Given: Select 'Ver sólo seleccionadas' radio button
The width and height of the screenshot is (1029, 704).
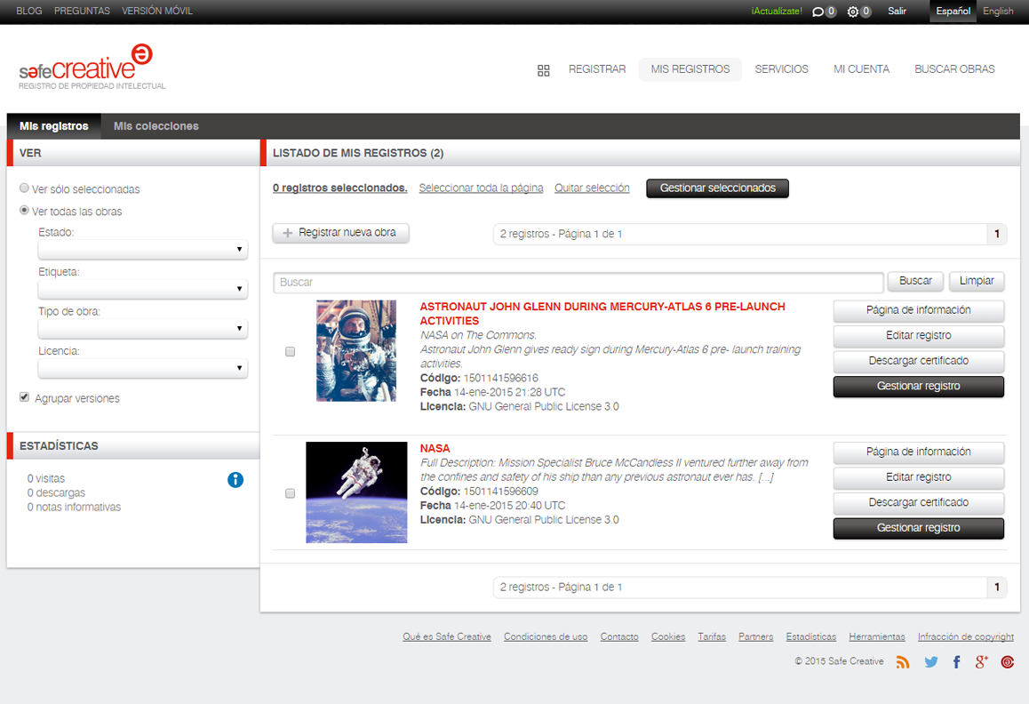Looking at the screenshot, I should [25, 189].
